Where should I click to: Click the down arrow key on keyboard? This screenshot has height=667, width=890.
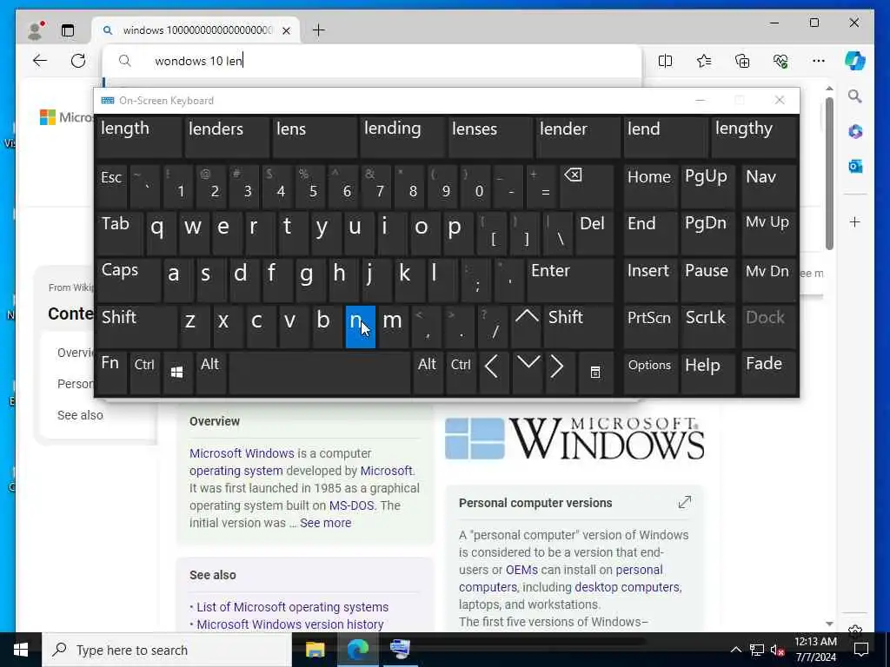[x=528, y=372]
